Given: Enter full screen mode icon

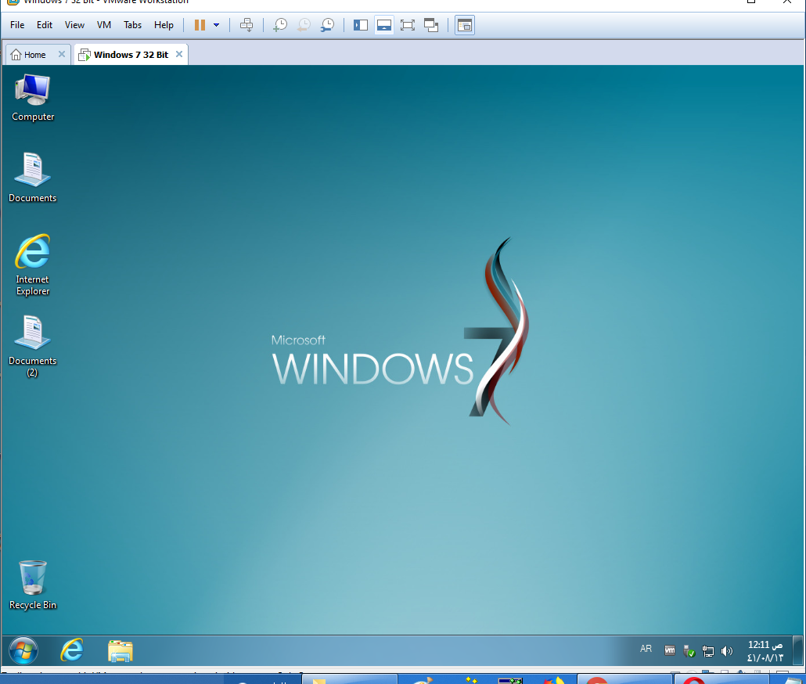Looking at the screenshot, I should (x=408, y=25).
